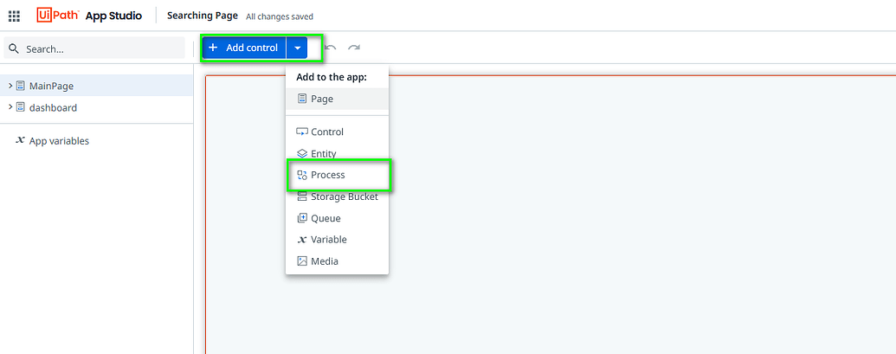The height and width of the screenshot is (354, 896).
Task: Open the Add control dropdown arrow
Action: [297, 48]
